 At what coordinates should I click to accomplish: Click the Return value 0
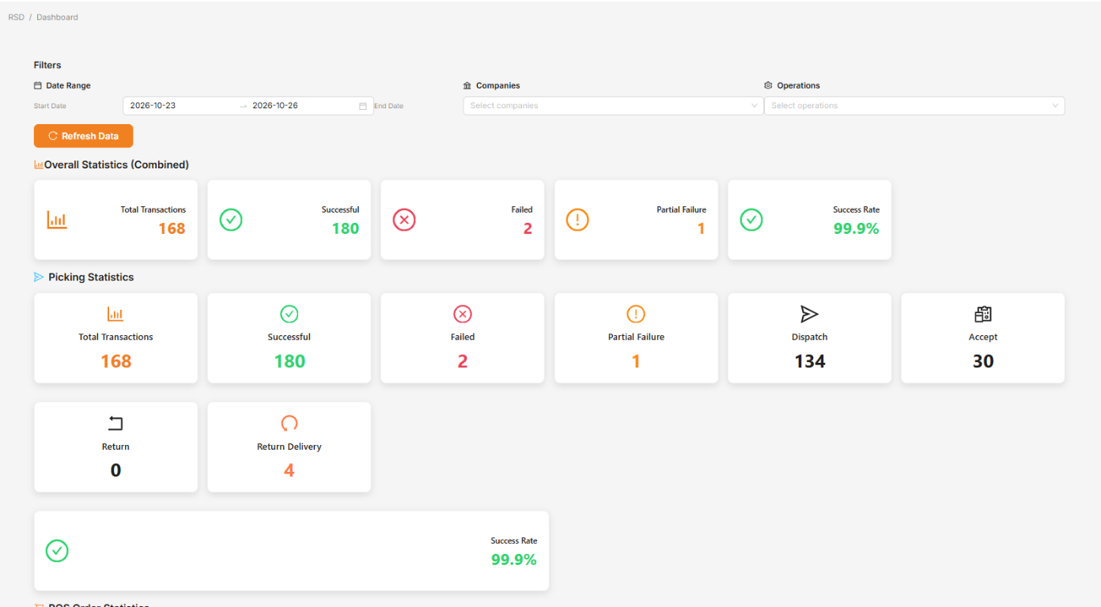(x=115, y=470)
